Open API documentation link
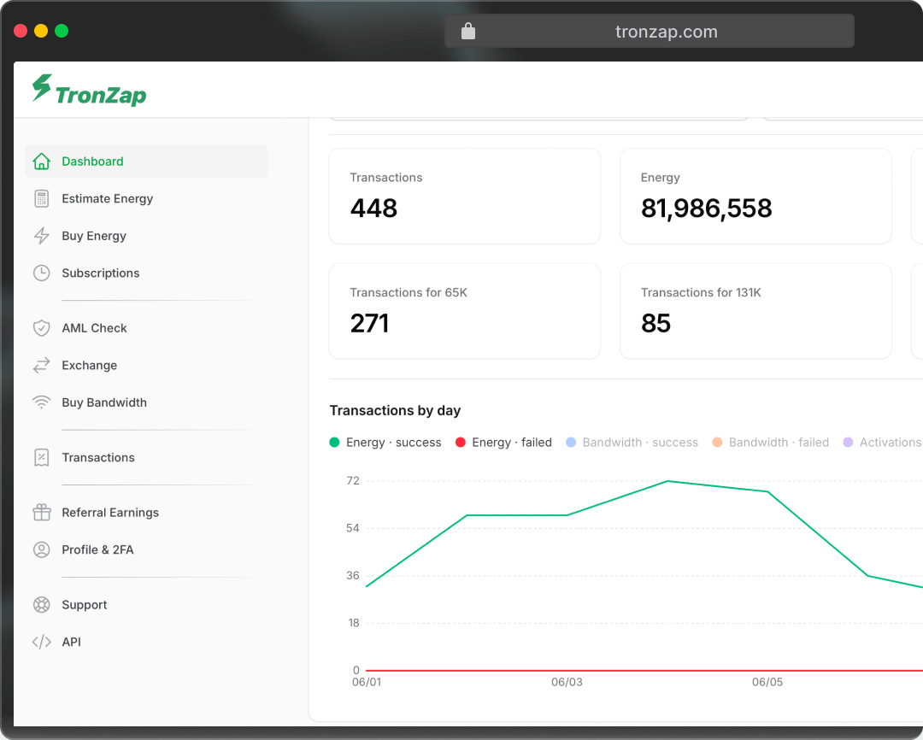 pos(147,642)
